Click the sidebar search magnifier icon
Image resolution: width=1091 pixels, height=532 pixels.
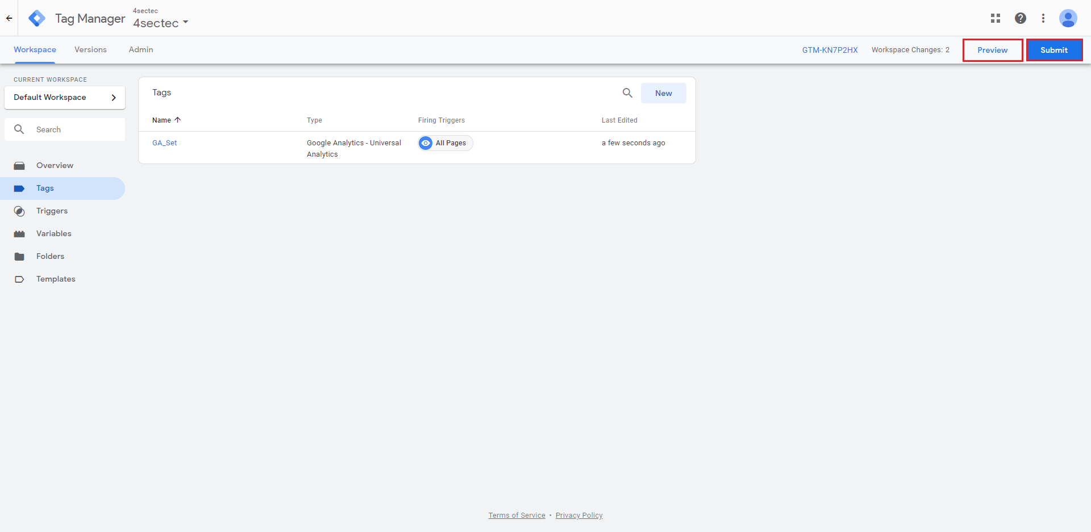[19, 129]
